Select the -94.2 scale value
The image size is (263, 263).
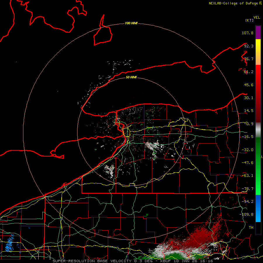[x=248, y=201]
